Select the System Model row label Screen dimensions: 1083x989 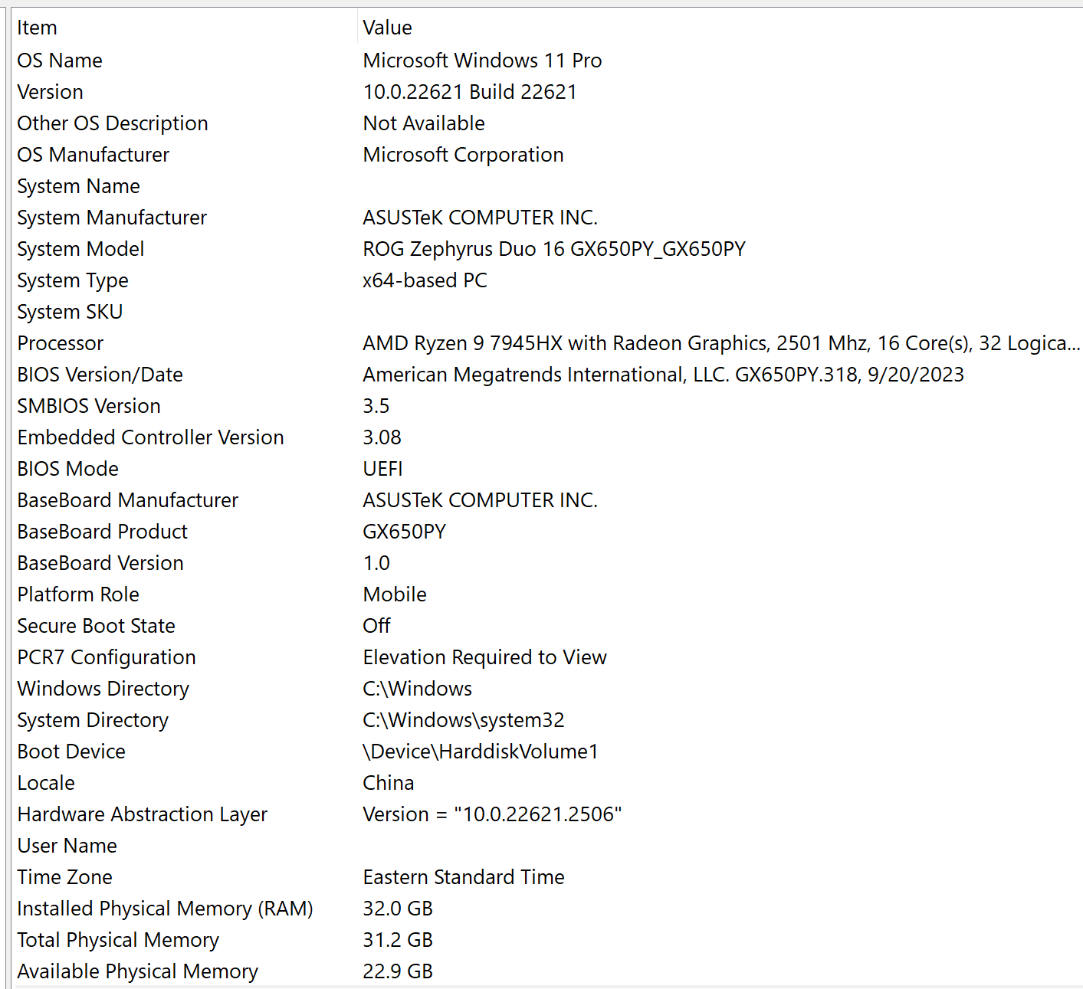coord(80,249)
